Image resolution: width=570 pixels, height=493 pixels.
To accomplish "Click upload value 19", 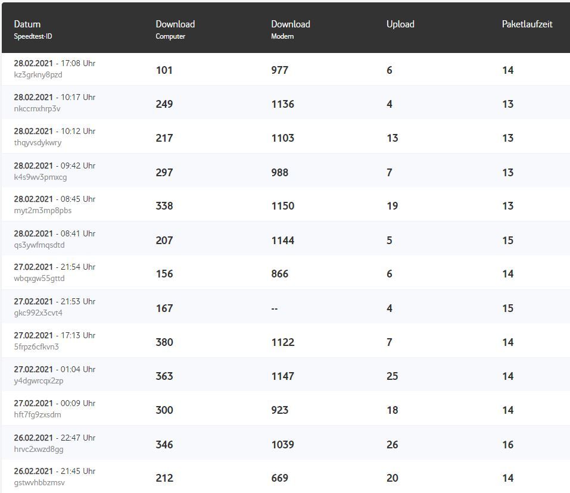I will 393,206.
